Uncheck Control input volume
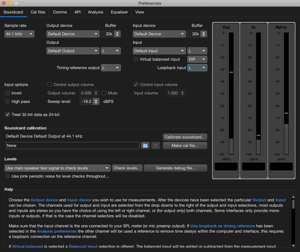Image resolution: width=300 pixels, height=252 pixels. click(136, 84)
